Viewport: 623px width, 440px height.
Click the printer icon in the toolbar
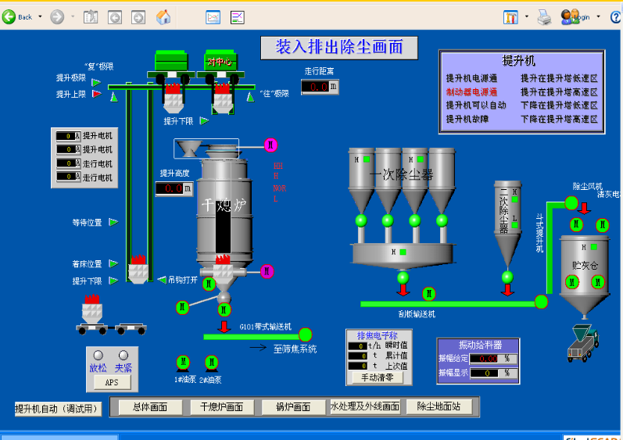(x=544, y=16)
